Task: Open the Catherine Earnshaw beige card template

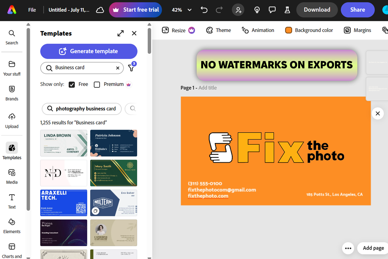Action: point(114,233)
